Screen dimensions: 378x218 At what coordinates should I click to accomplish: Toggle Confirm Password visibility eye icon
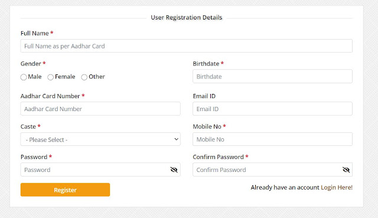pyautogui.click(x=346, y=170)
